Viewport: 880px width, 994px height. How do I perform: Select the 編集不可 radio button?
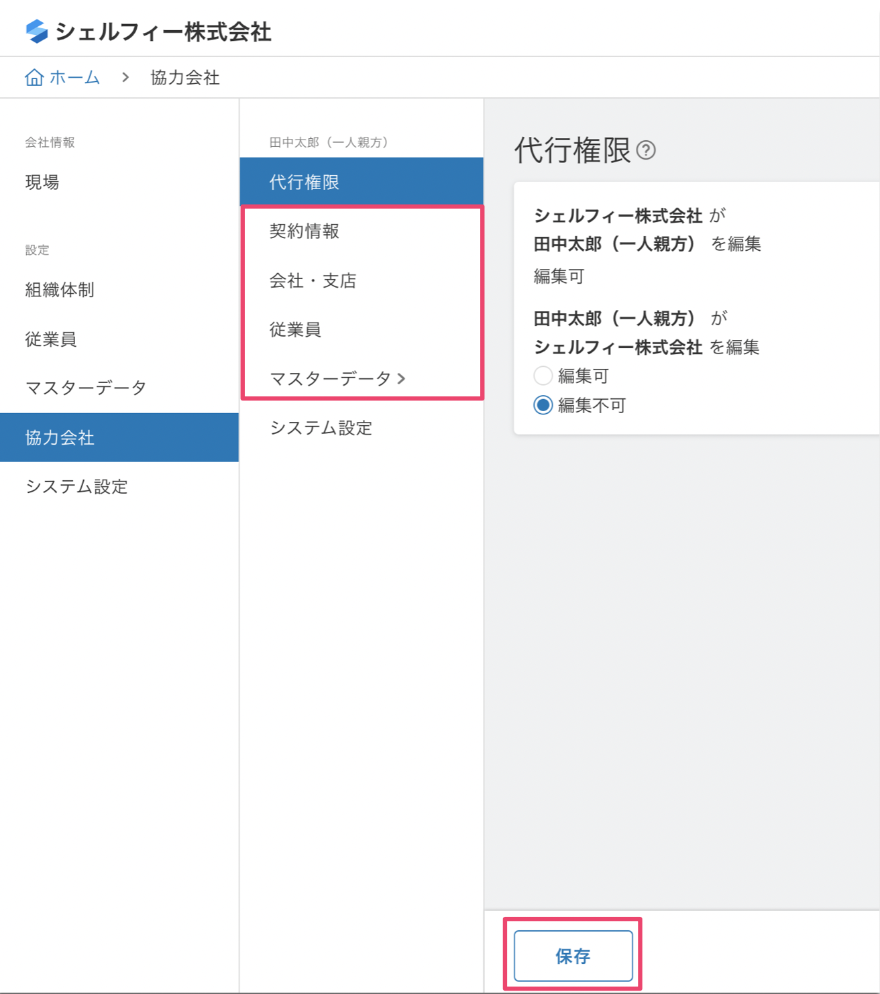click(543, 405)
